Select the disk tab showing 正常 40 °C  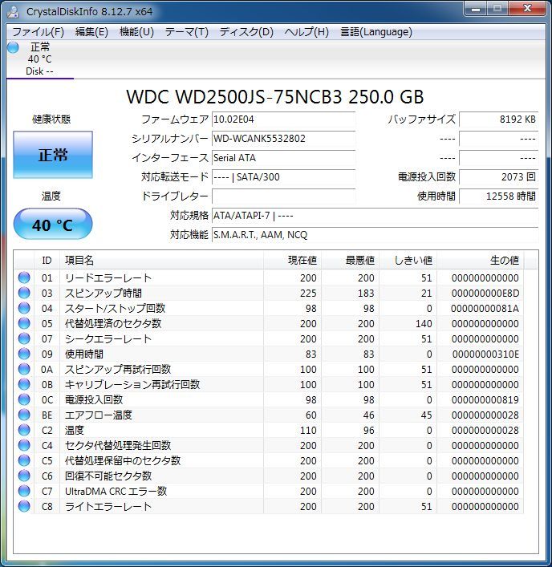(x=40, y=59)
